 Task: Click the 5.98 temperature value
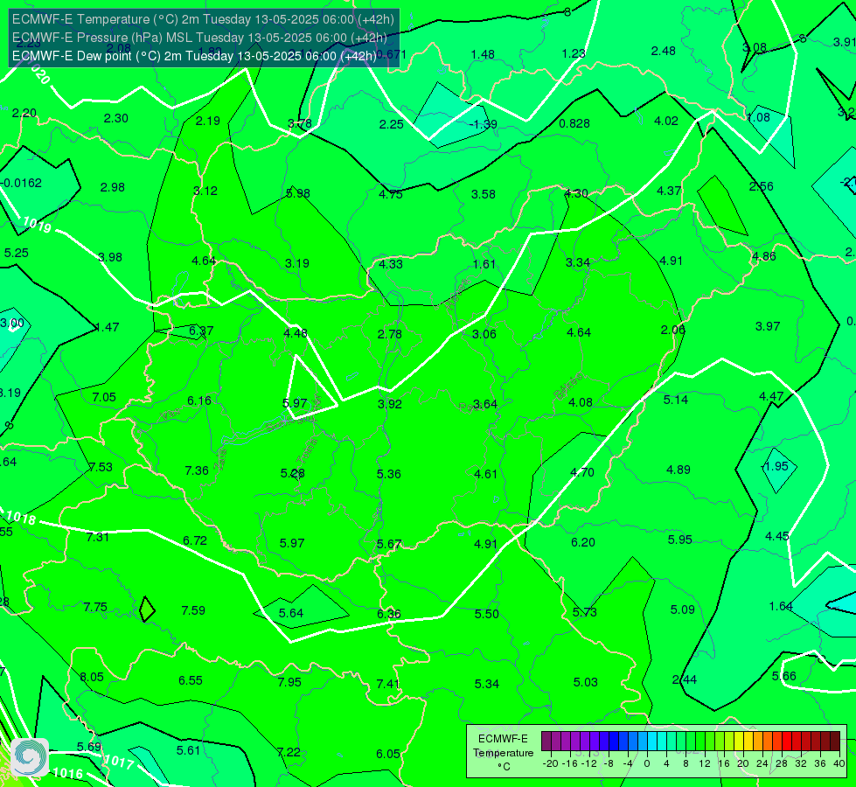[x=298, y=193]
